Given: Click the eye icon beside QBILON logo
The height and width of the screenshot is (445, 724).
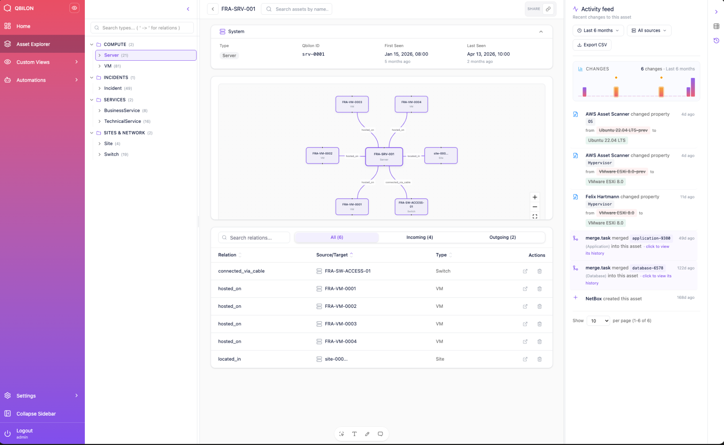Looking at the screenshot, I should pos(74,8).
